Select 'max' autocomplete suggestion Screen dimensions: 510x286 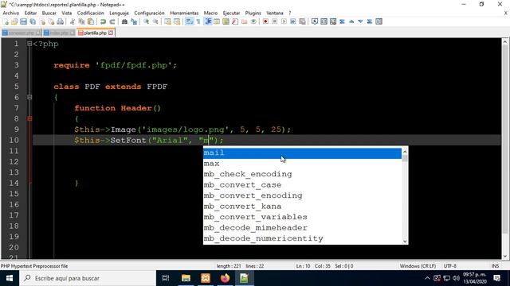(x=303, y=164)
